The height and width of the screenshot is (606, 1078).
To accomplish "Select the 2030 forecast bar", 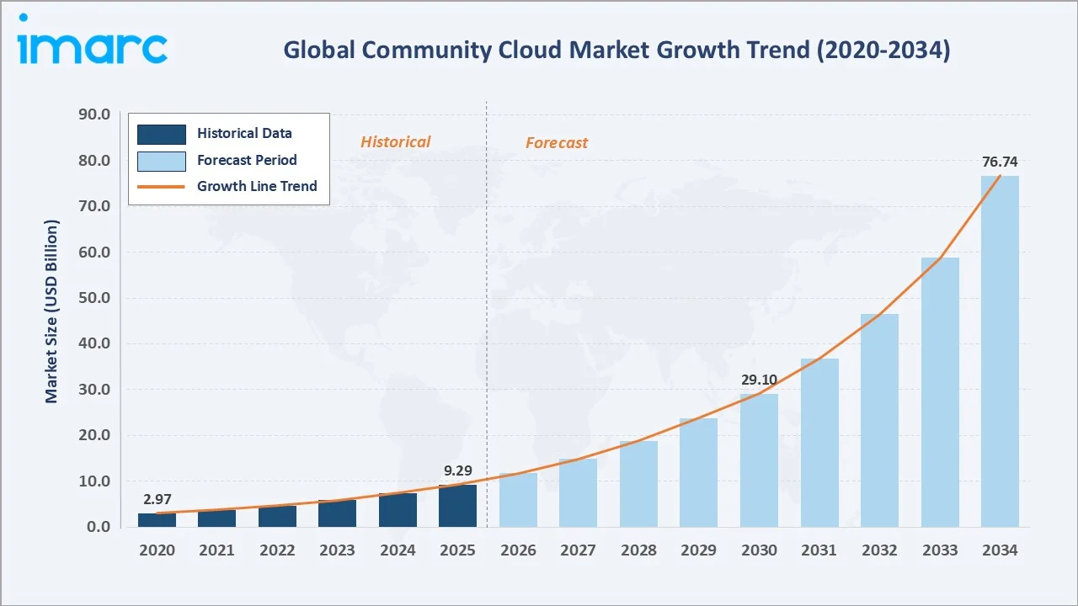I will coord(759,460).
